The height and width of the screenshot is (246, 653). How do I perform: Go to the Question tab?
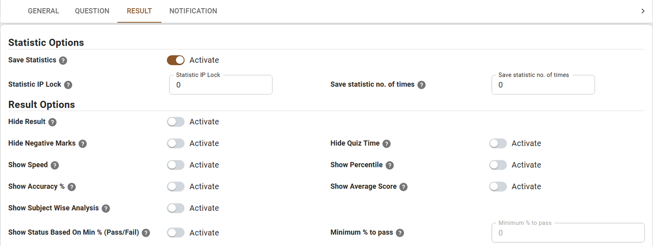92,11
